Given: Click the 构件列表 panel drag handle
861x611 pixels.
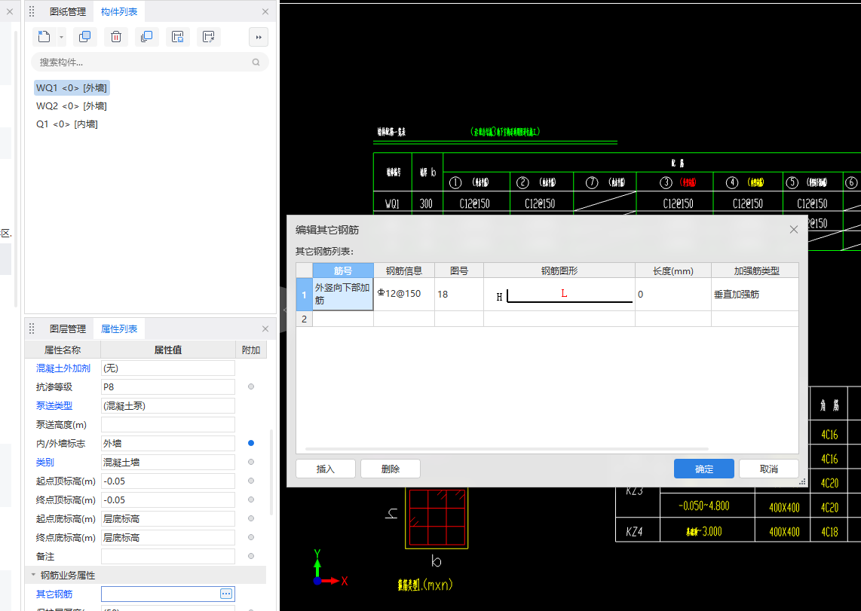Looking at the screenshot, I should pos(32,11).
